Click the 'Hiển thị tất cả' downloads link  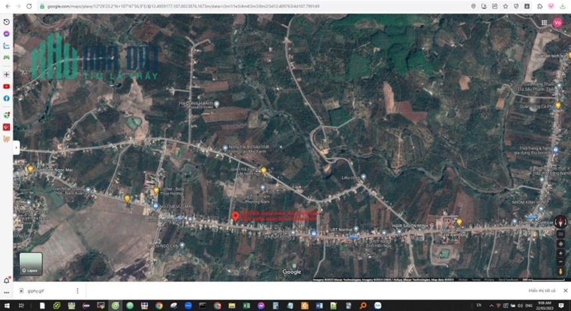(x=542, y=290)
